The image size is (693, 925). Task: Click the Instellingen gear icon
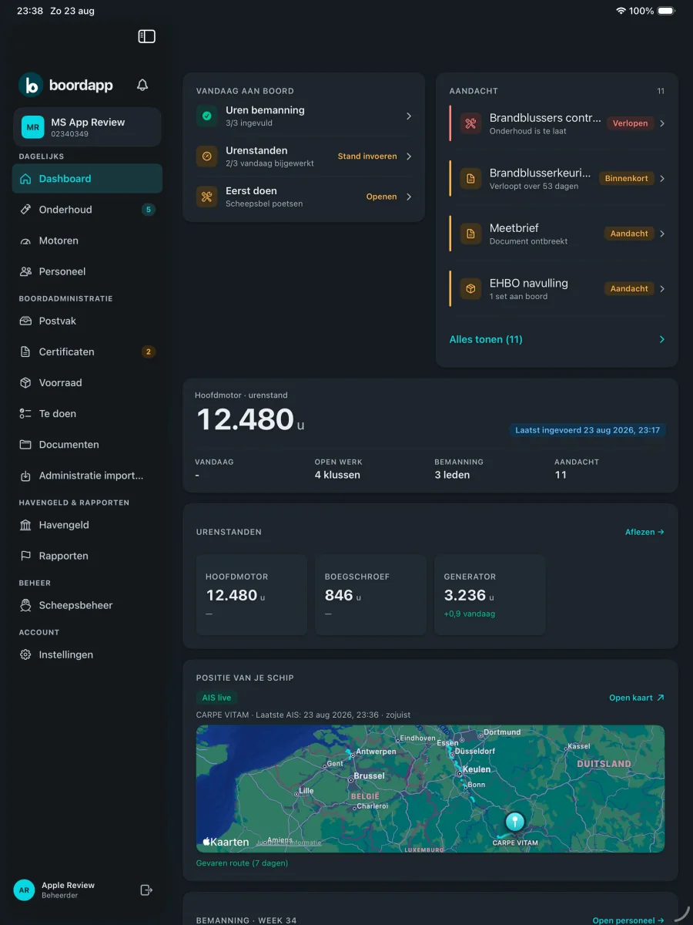pos(25,654)
